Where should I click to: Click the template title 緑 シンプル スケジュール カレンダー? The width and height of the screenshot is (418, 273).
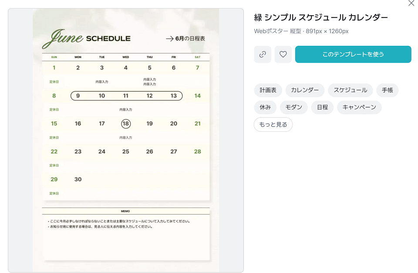coord(321,17)
